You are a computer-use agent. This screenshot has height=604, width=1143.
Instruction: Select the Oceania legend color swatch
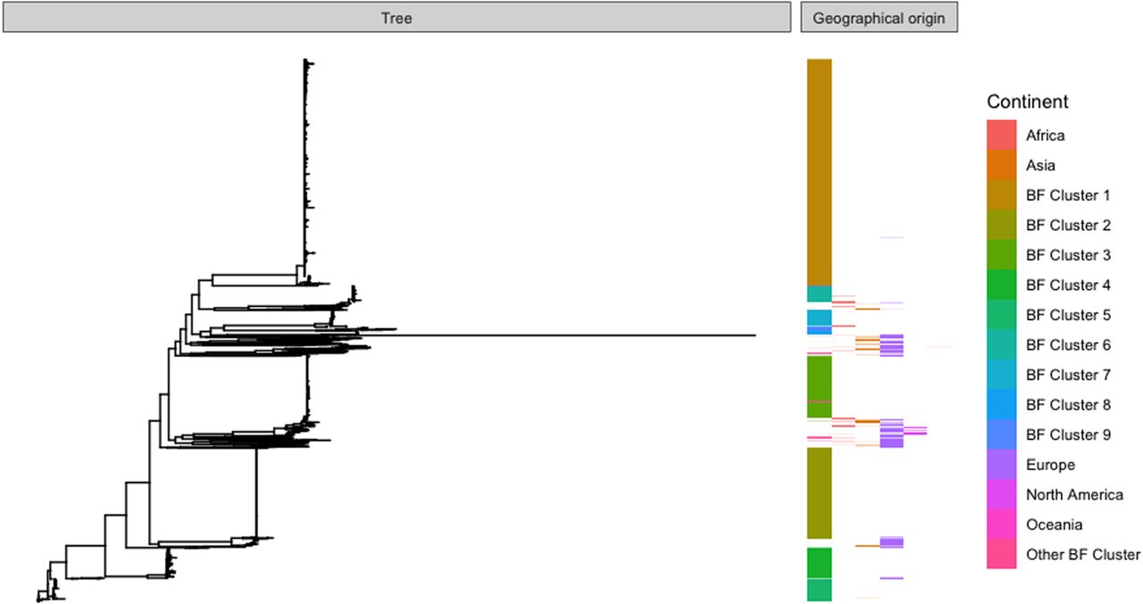pos(1001,525)
